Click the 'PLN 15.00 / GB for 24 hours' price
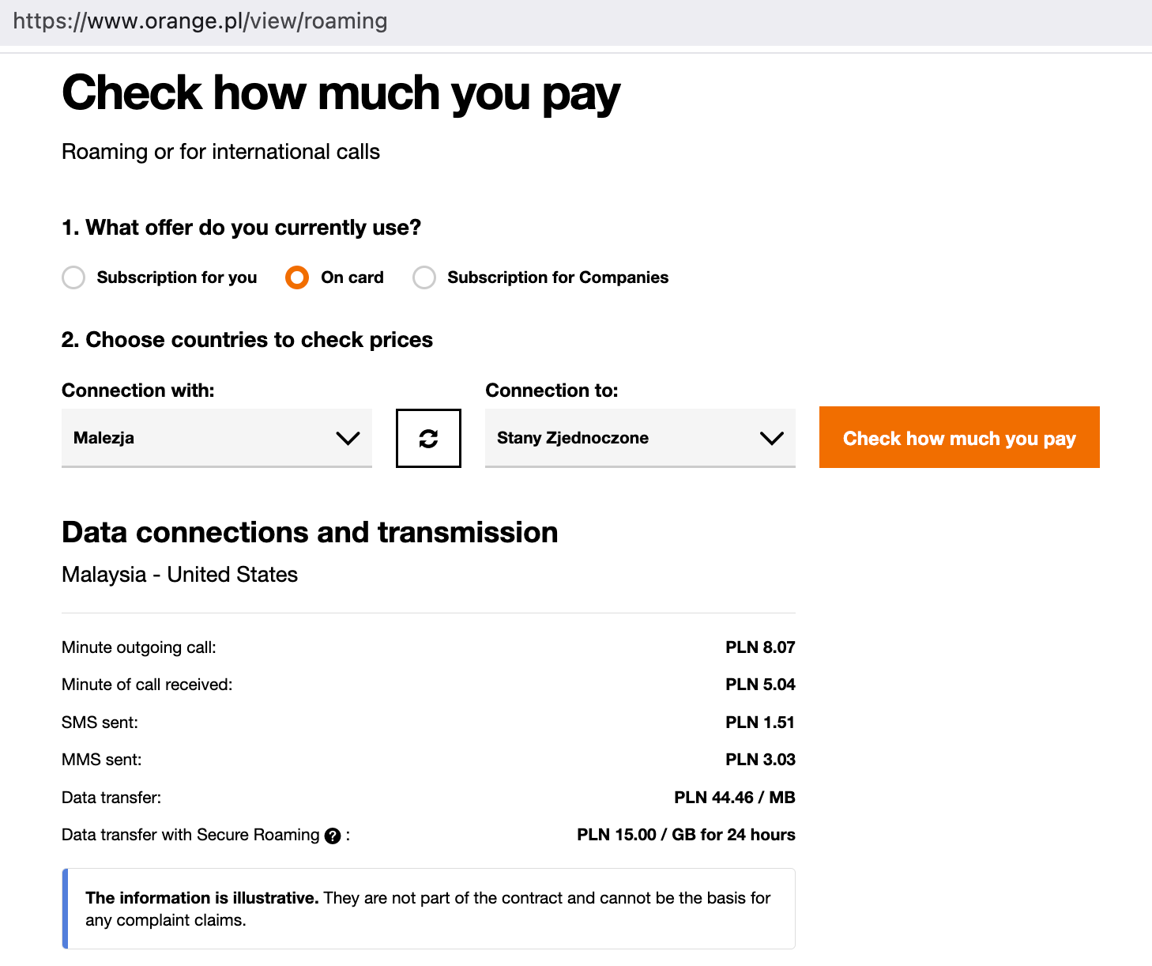This screenshot has height=966, width=1152. [x=686, y=835]
